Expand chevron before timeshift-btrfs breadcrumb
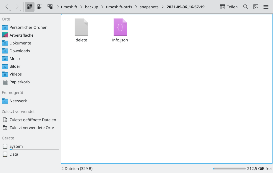Viewport: 273px width, 173px height. (x=102, y=7)
